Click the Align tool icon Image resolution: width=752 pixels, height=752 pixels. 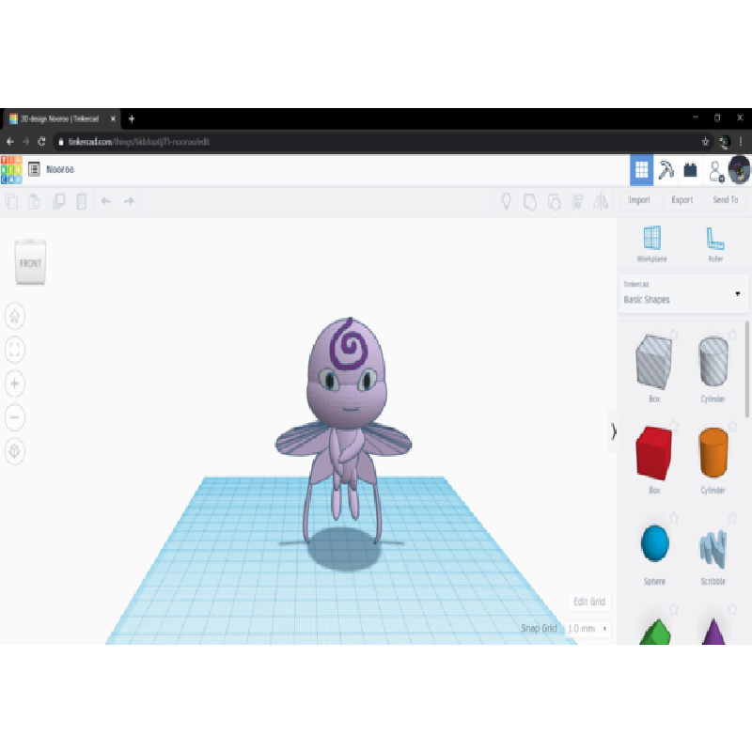pos(578,201)
